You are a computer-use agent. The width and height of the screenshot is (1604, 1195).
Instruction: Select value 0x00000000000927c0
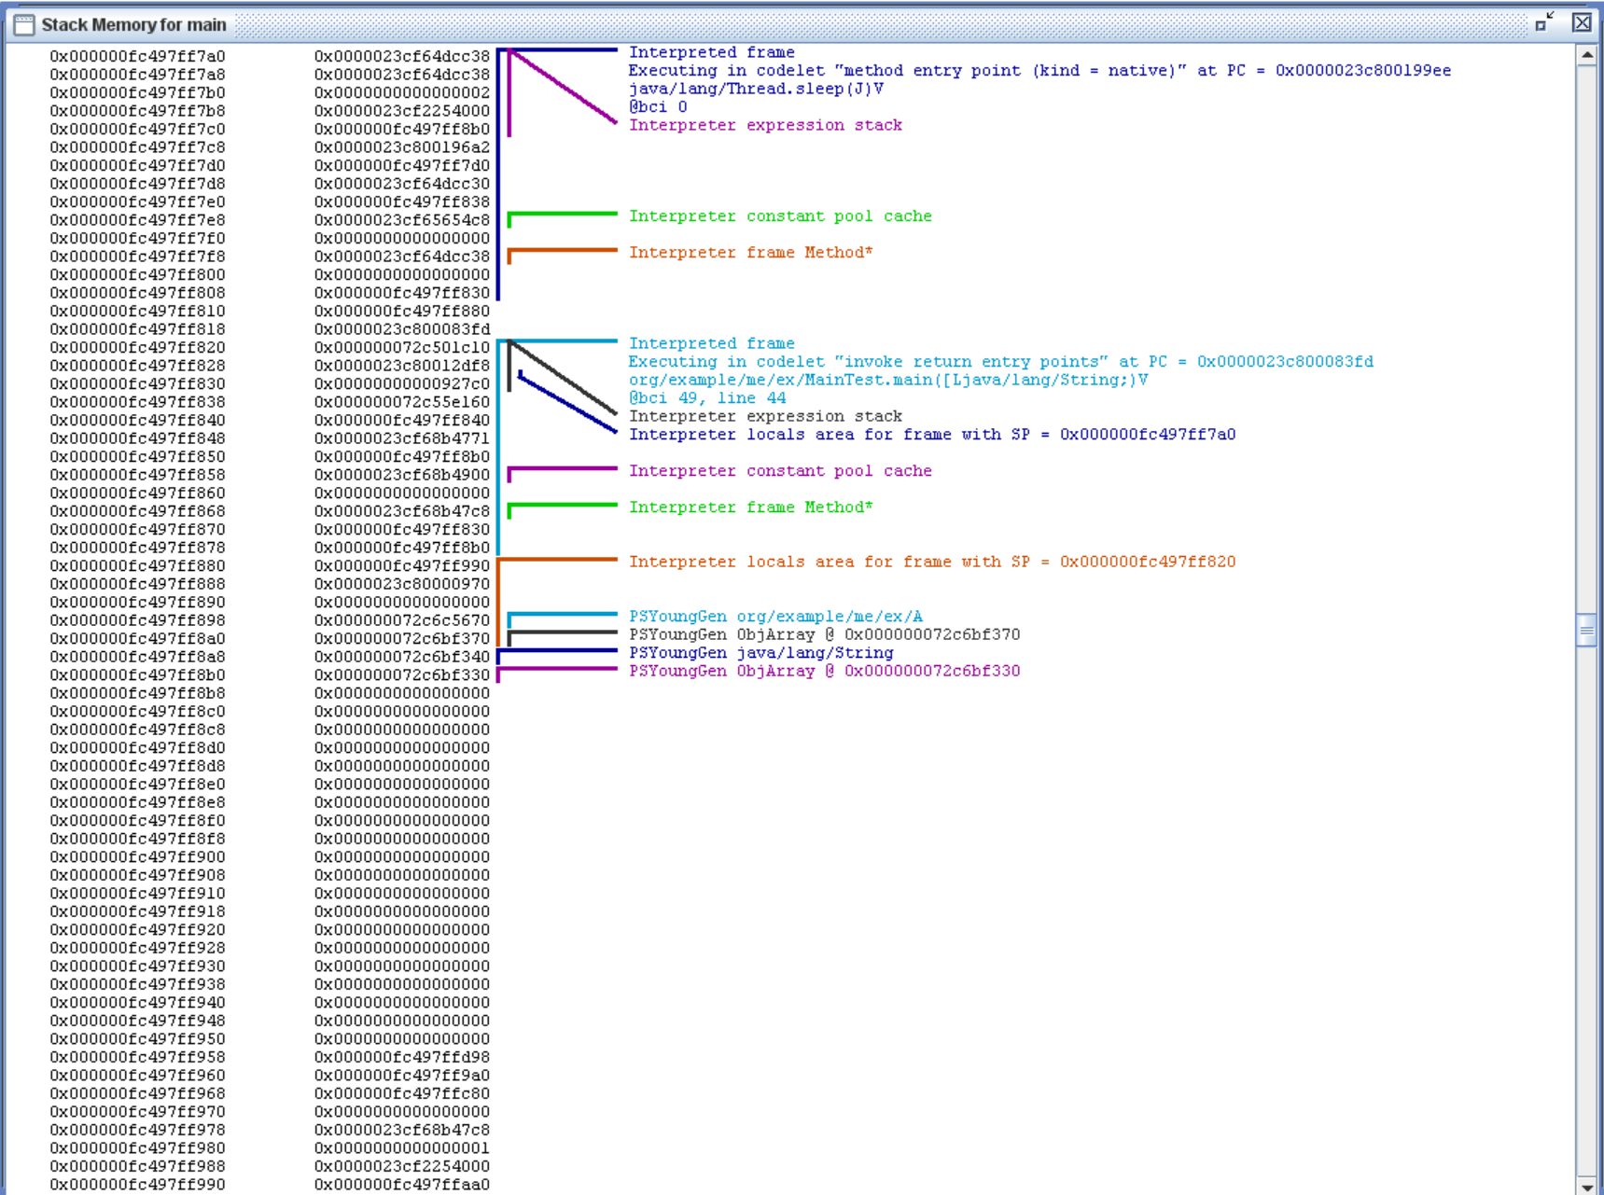(x=401, y=383)
